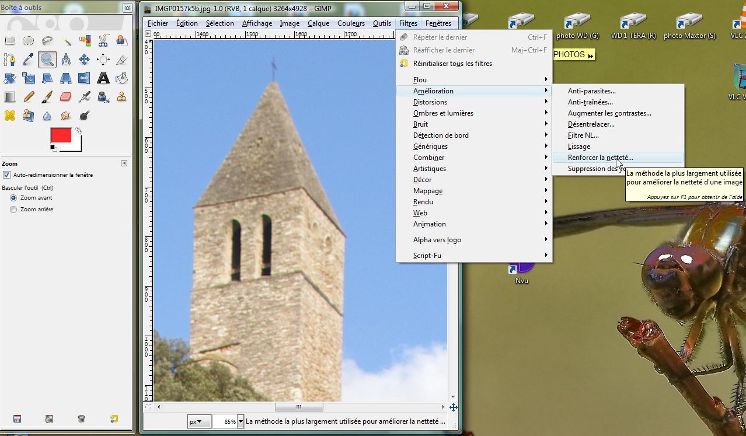This screenshot has width=746, height=436.
Task: Click the red foreground color swatch
Action: (x=61, y=135)
